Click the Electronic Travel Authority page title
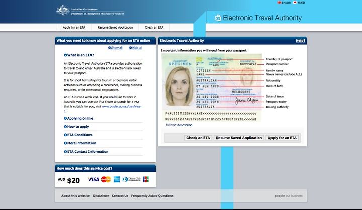This screenshot has height=210, width=362. pyautogui.click(x=262, y=18)
